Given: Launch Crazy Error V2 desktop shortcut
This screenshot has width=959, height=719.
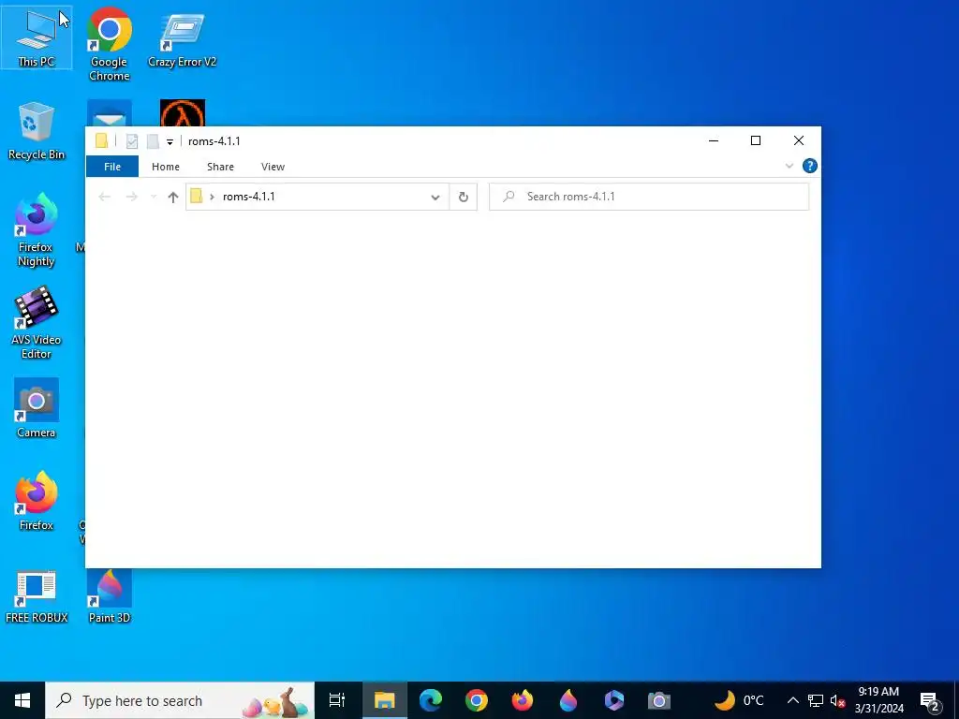Looking at the screenshot, I should pyautogui.click(x=183, y=37).
